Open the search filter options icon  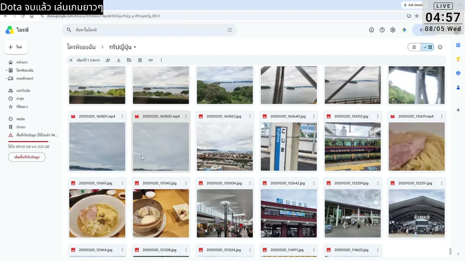point(230,30)
